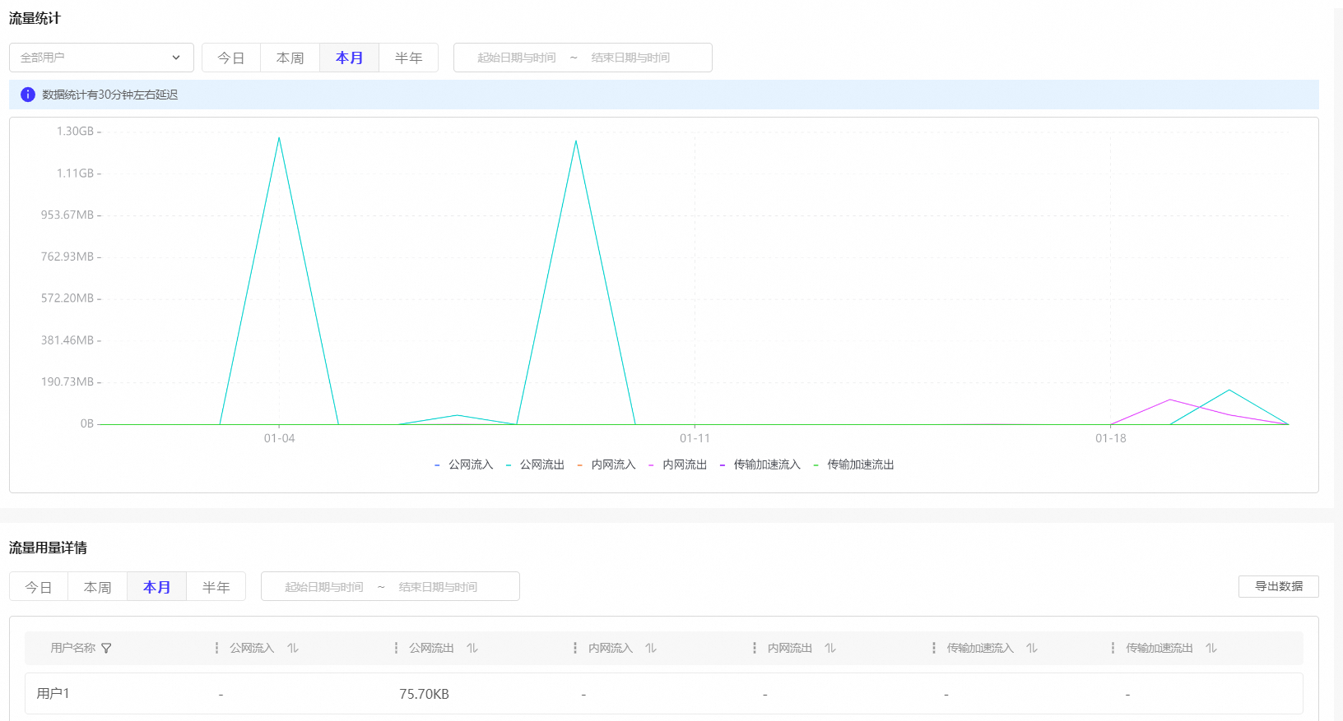Click the column handle before 内网流出
1343x721 pixels.
755,648
